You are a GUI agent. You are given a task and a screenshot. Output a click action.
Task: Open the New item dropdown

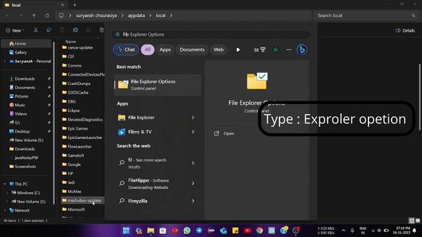point(15,30)
